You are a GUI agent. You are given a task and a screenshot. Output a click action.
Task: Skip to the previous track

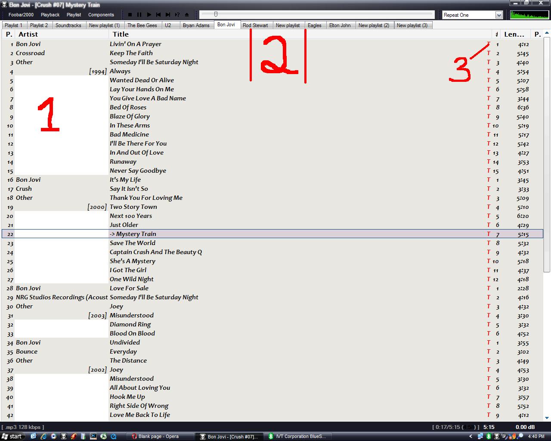pos(158,15)
